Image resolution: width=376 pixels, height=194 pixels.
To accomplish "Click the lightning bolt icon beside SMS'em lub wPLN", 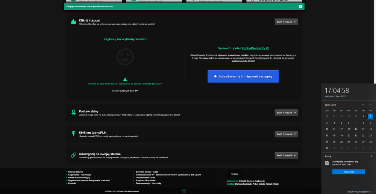I will (x=73, y=134).
